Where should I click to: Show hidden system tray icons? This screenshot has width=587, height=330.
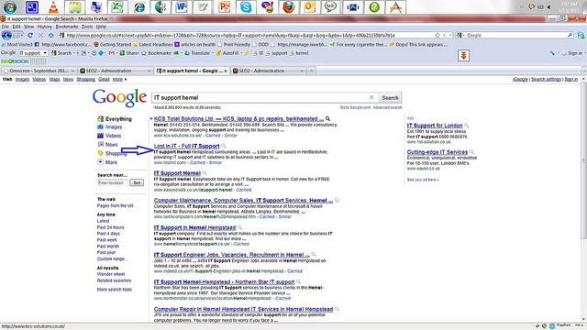click(x=522, y=6)
